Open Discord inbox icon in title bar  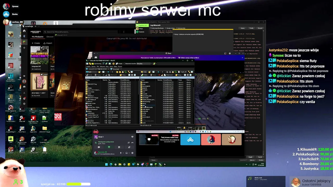pos(225,53)
